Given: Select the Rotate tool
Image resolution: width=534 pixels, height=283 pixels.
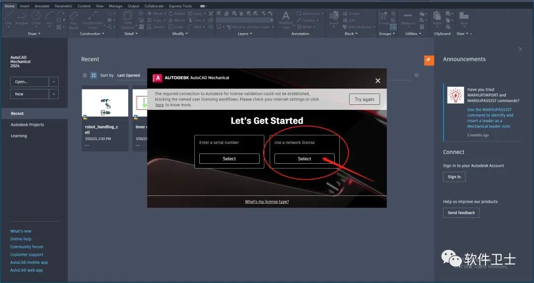Looking at the screenshot, I should 177,14.
